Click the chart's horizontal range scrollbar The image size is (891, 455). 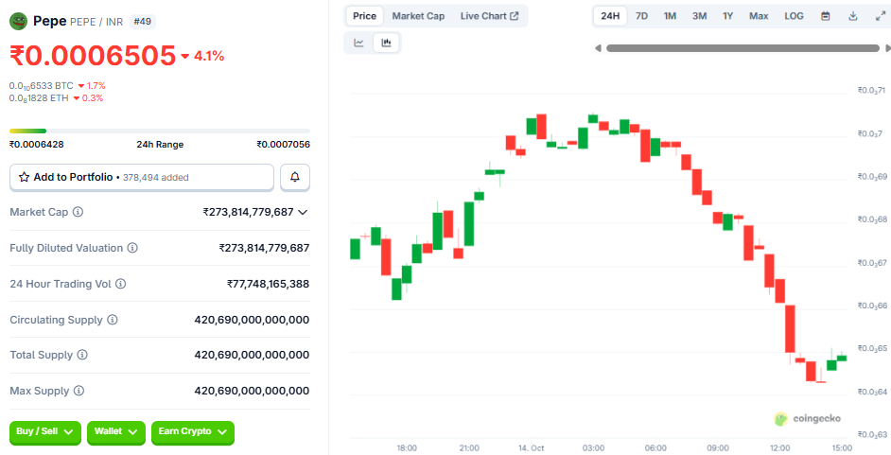(x=742, y=48)
